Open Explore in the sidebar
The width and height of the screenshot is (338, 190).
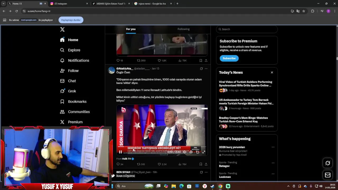70,50
